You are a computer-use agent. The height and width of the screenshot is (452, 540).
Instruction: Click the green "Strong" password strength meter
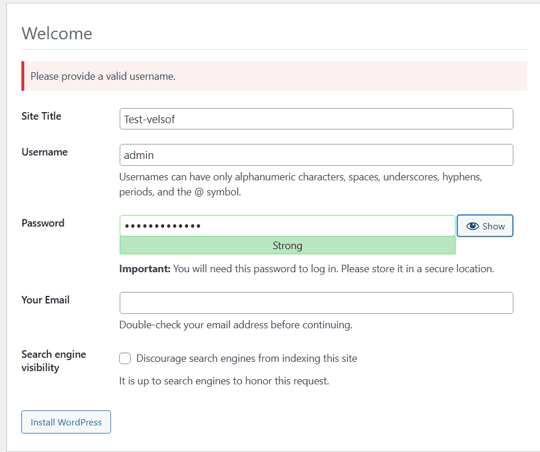pos(287,245)
